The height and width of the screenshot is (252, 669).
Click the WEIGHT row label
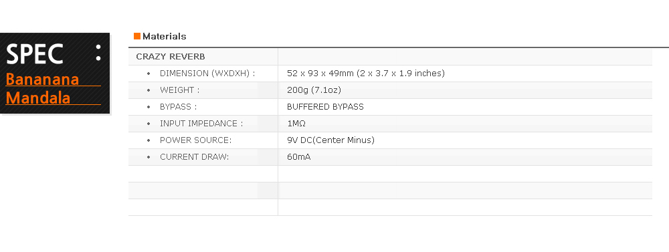179,90
